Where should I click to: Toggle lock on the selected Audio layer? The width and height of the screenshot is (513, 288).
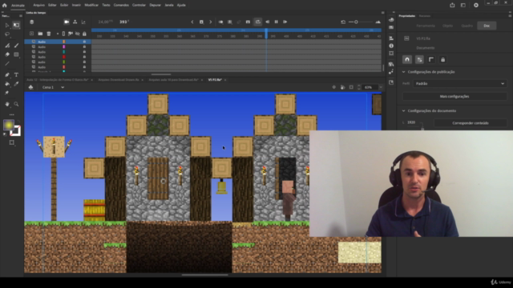tap(84, 42)
